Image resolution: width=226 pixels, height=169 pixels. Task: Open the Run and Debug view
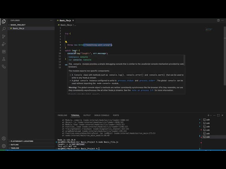4,44
